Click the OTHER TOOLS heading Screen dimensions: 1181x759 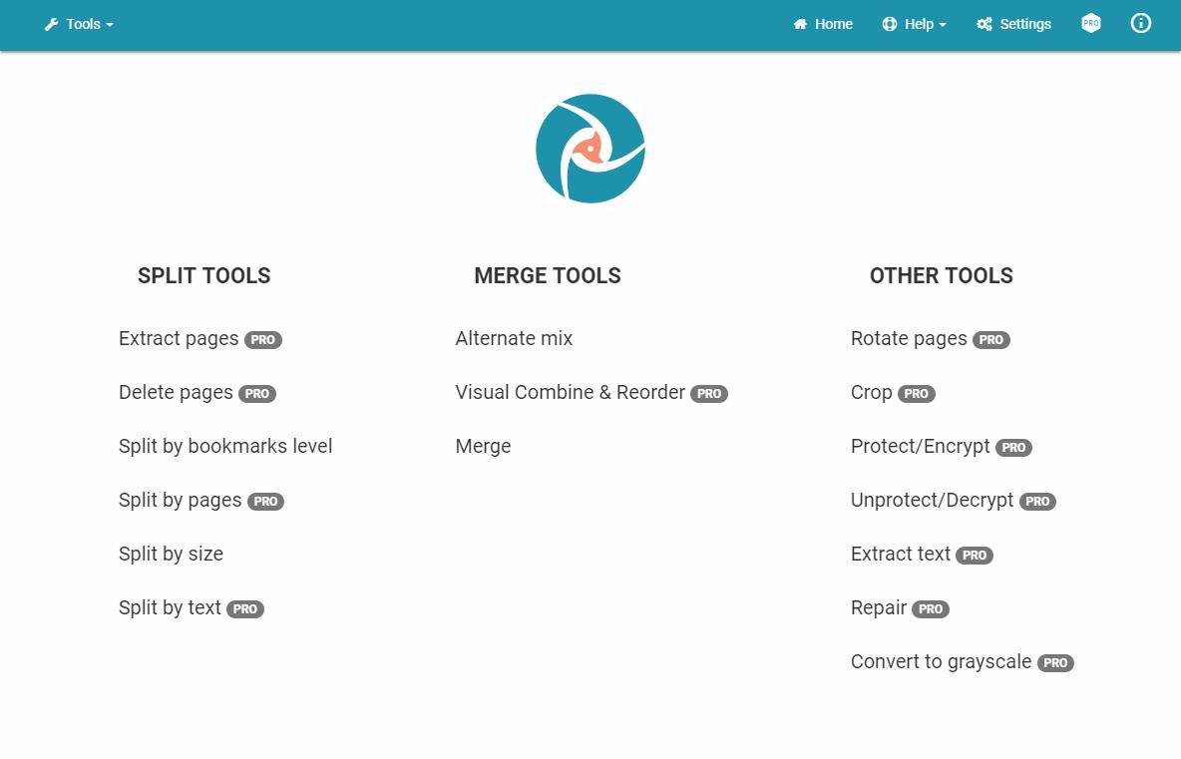942,275
